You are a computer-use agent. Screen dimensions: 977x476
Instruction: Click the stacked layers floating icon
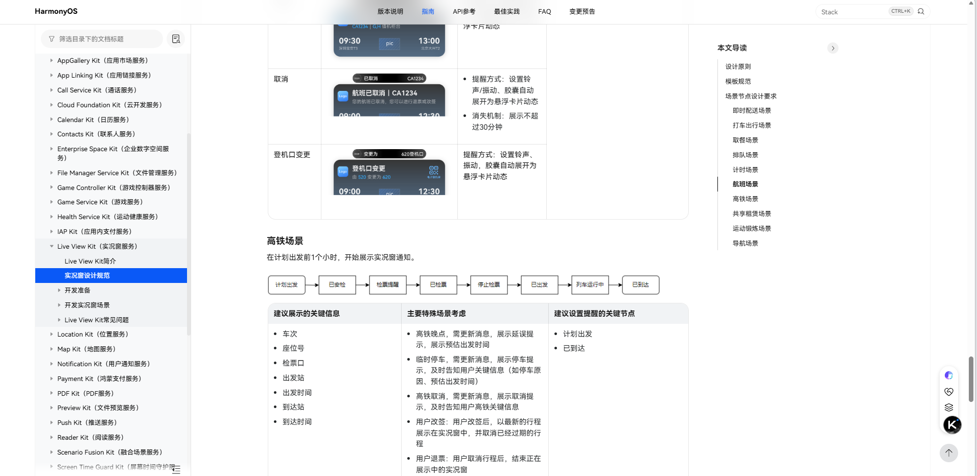(948, 408)
